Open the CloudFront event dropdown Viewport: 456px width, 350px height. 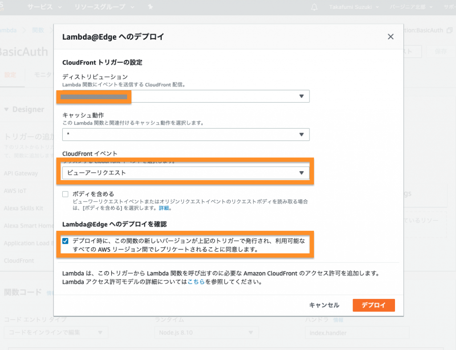[186, 173]
